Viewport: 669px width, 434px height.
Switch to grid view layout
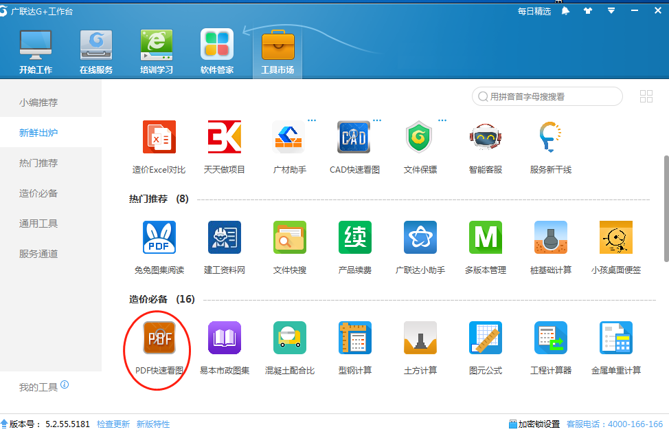[646, 96]
